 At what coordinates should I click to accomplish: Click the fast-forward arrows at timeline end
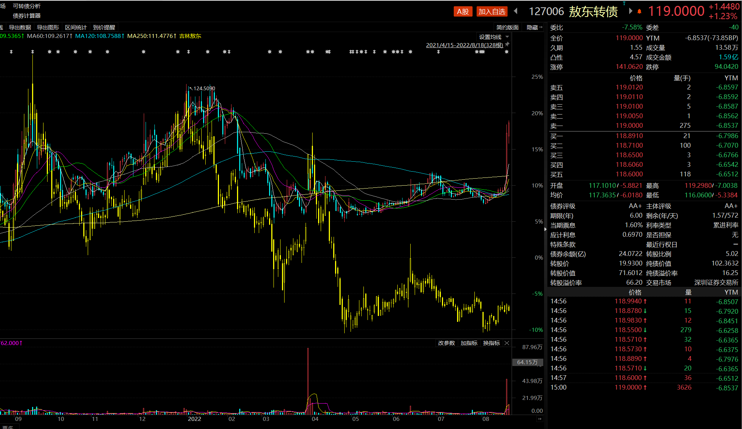pyautogui.click(x=540, y=419)
